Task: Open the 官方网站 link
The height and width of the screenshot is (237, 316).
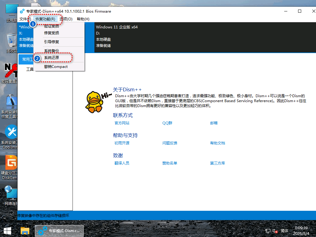Action: (122, 123)
